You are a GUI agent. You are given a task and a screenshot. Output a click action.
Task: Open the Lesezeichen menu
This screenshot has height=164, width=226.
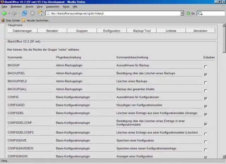53,7
